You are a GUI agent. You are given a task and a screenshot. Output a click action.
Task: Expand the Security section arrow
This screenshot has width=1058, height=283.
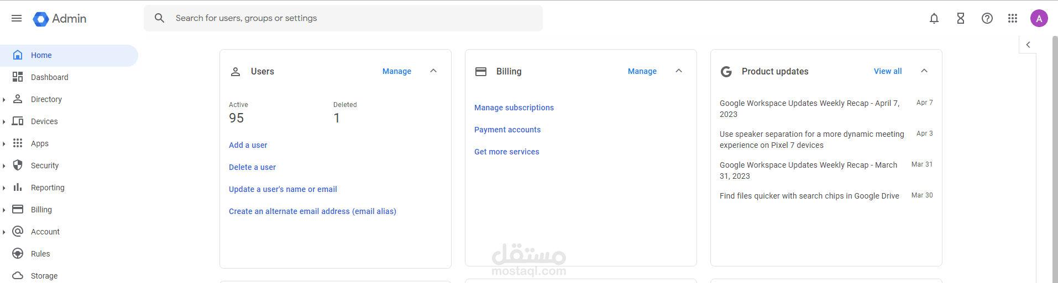(4, 166)
